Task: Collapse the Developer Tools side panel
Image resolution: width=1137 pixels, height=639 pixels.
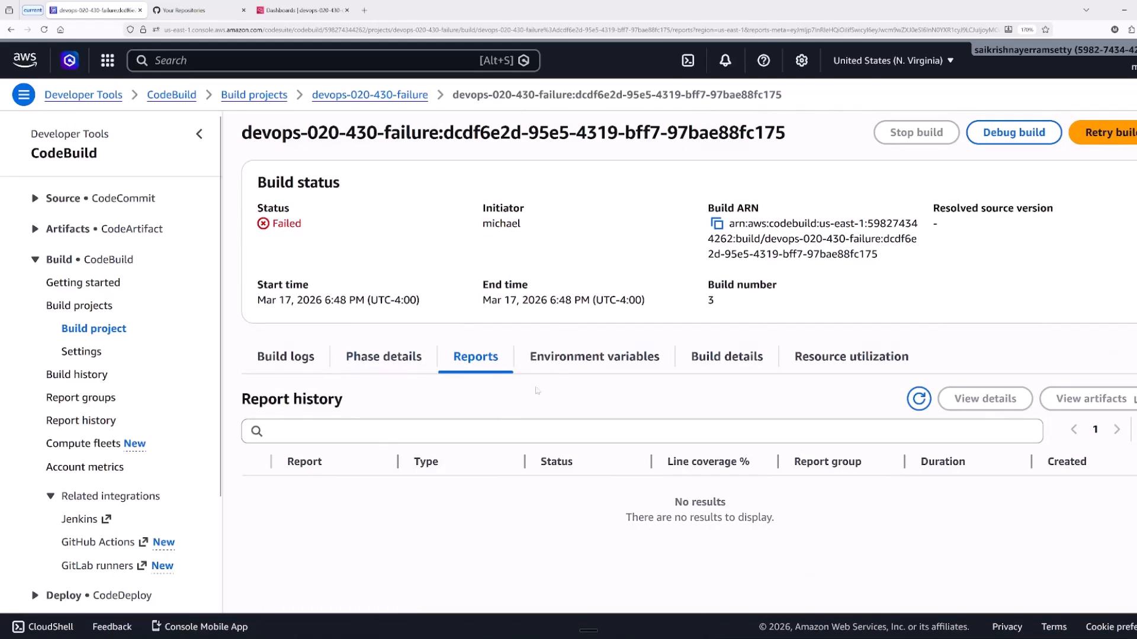Action: [199, 134]
